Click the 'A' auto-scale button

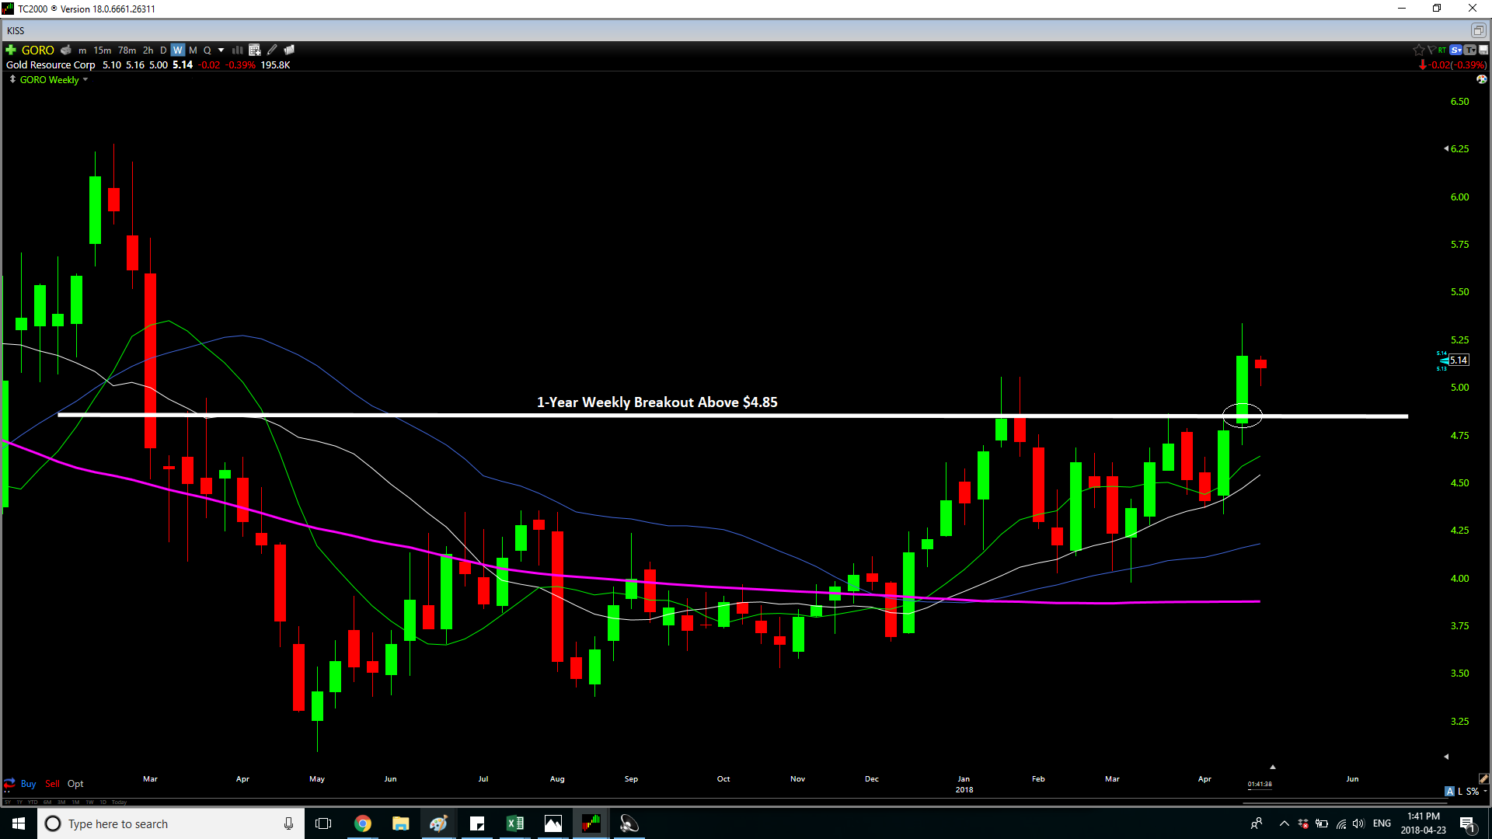(1449, 792)
